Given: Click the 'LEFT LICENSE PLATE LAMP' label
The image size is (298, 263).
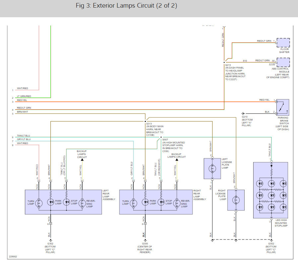Looking at the screenshot, I should [x=227, y=164].
